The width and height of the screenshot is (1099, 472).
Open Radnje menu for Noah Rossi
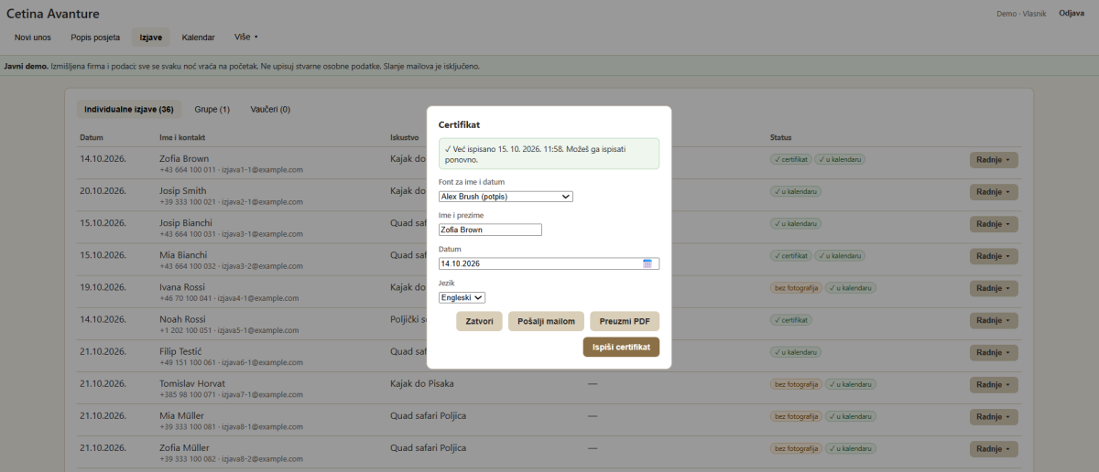click(994, 321)
